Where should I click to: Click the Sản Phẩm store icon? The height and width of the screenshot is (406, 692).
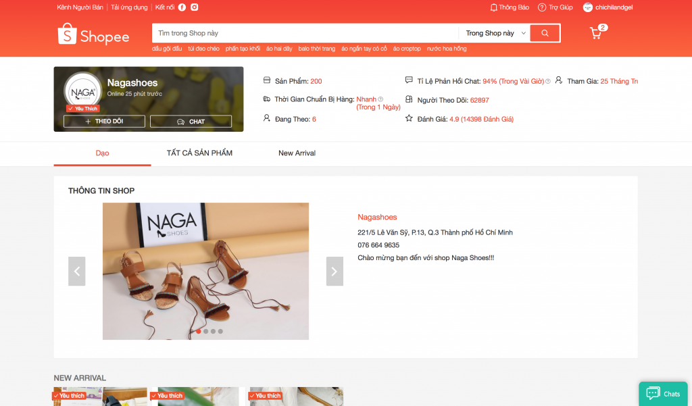tap(266, 80)
